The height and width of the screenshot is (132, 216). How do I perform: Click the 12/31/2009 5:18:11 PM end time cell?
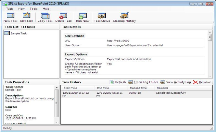pos(109,94)
